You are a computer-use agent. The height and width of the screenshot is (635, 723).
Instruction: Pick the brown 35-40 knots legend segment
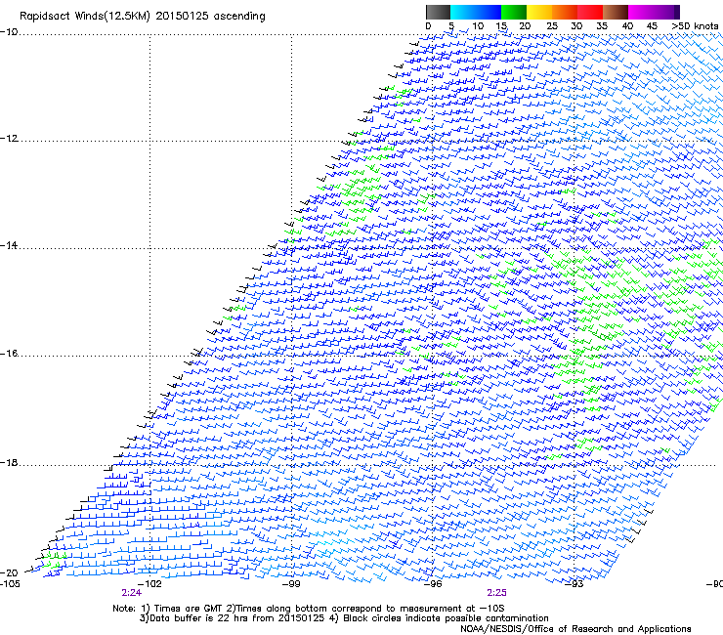[x=616, y=12]
